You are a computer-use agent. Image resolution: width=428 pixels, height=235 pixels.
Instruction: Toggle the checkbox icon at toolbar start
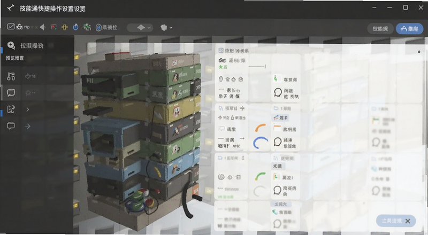pyautogui.click(x=11, y=27)
